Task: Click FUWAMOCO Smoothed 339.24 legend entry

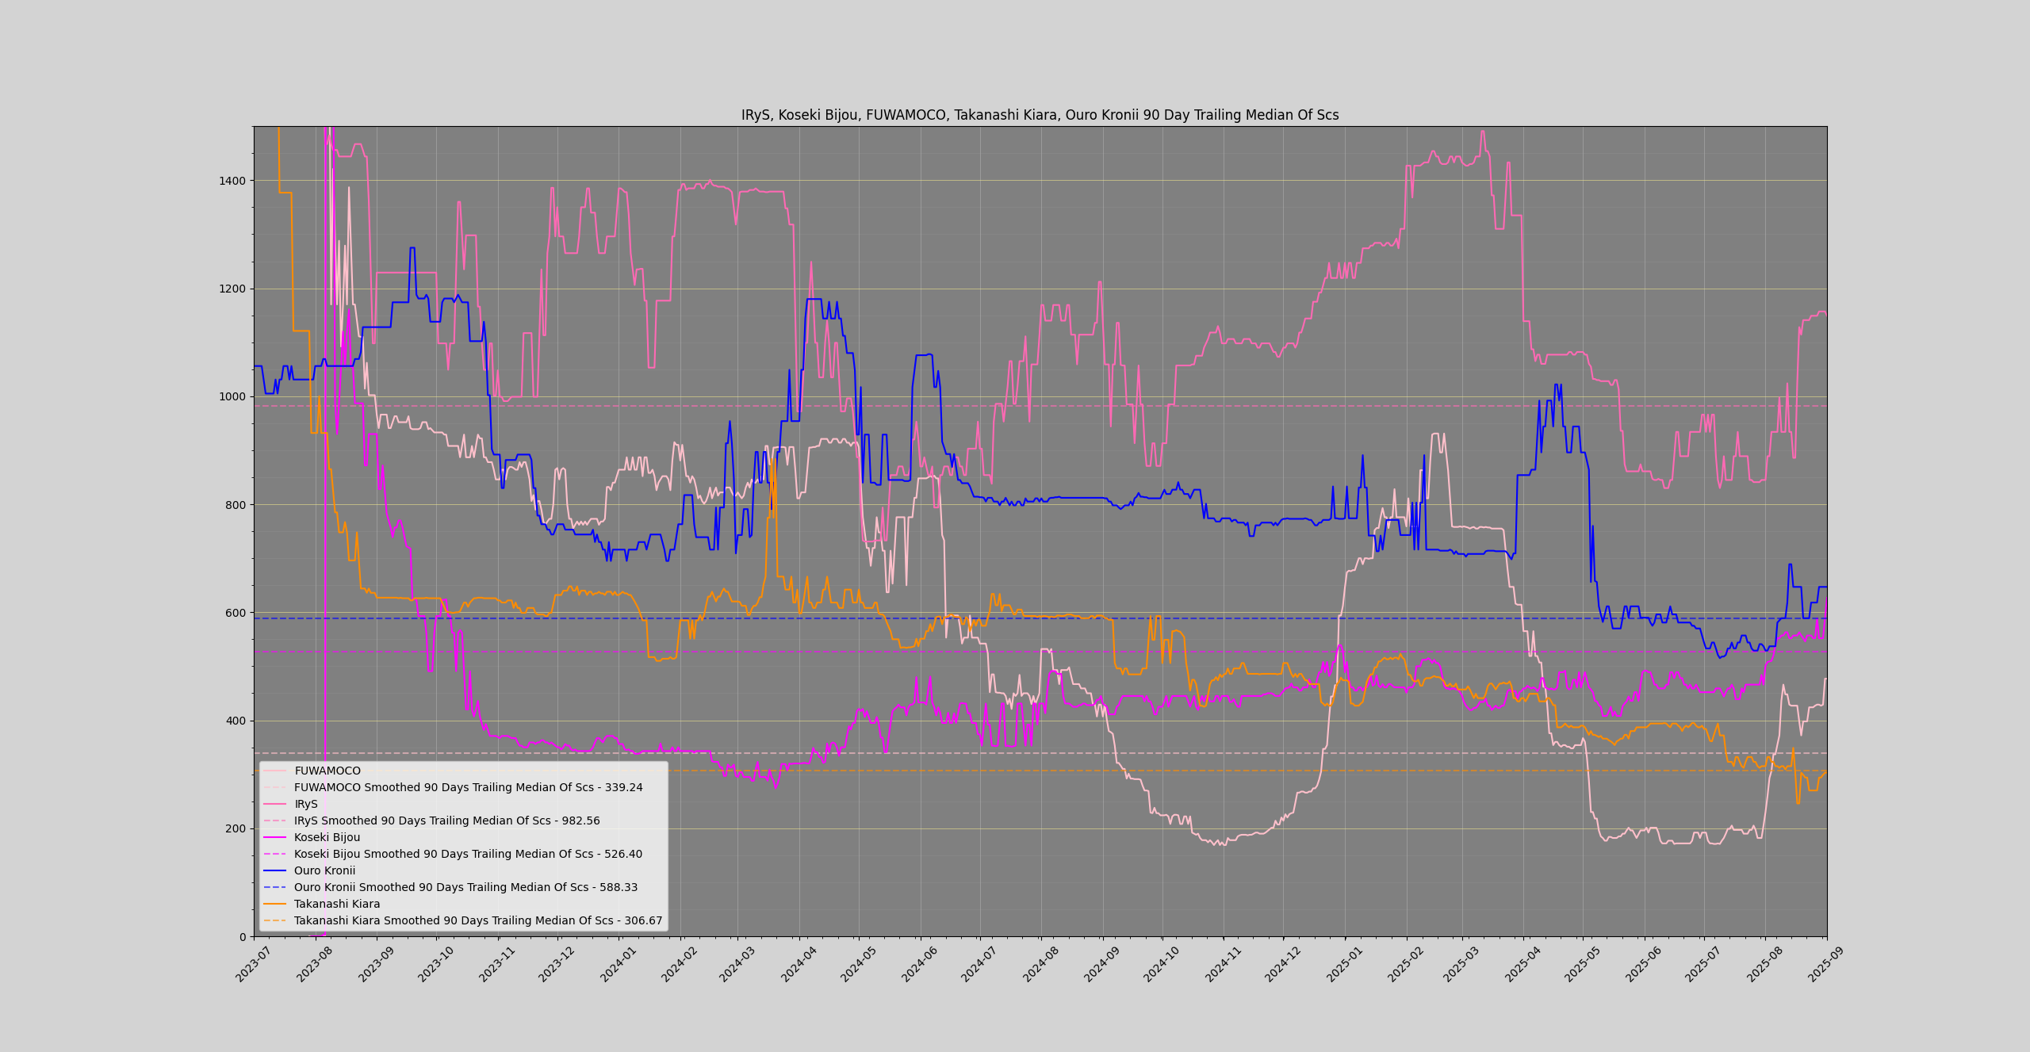Action: tap(468, 787)
